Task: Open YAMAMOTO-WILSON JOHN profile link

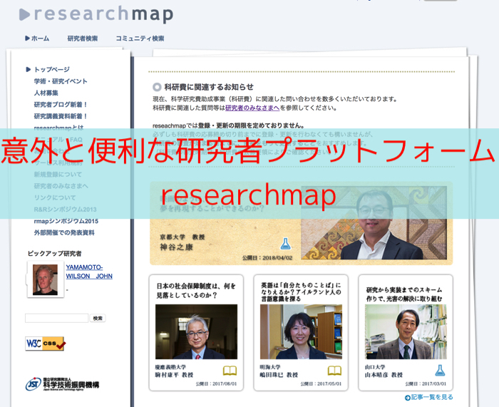Action: coord(89,272)
